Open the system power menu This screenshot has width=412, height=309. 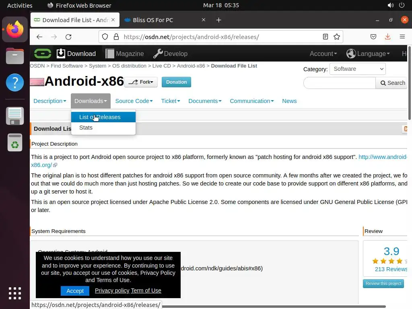pyautogui.click(x=402, y=5)
